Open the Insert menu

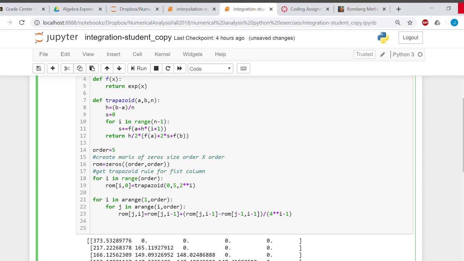pyautogui.click(x=113, y=54)
